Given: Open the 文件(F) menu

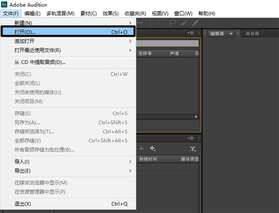Looking at the screenshot, I should coord(11,13).
